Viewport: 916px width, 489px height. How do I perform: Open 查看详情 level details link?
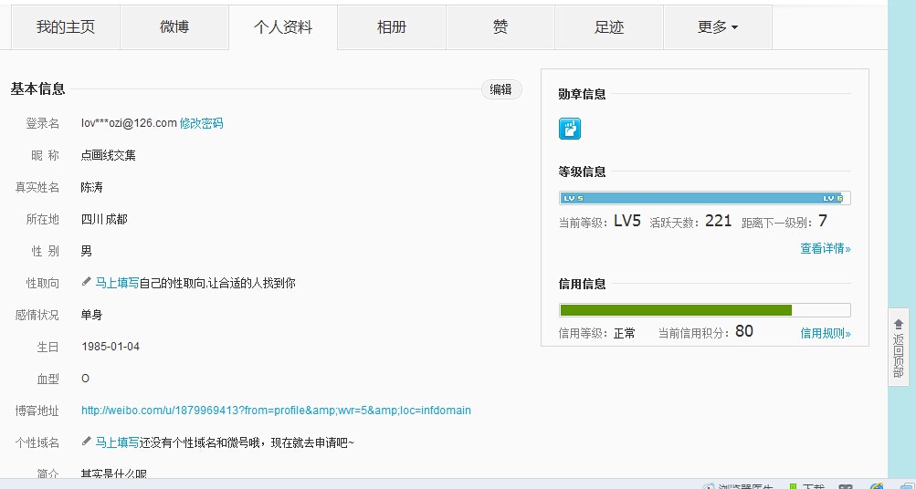(x=826, y=248)
